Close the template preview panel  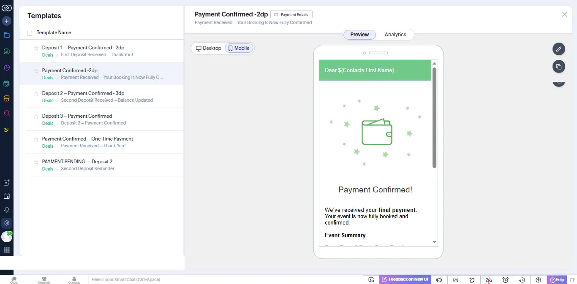click(564, 14)
